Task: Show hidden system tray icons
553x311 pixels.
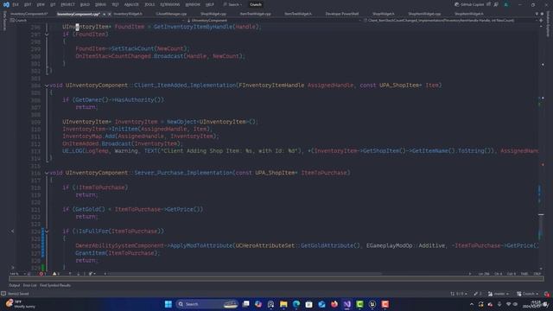Action: click(472, 304)
